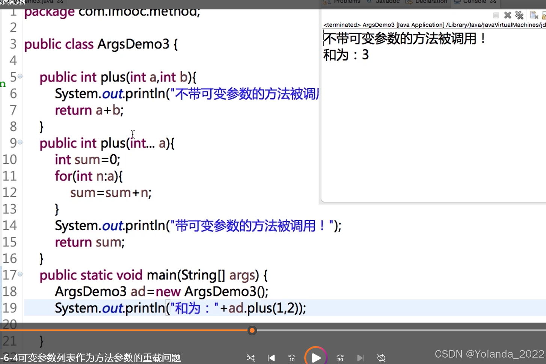This screenshot has height=364, width=546.
Task: Toggle shuffle playback icon
Action: pos(250,358)
